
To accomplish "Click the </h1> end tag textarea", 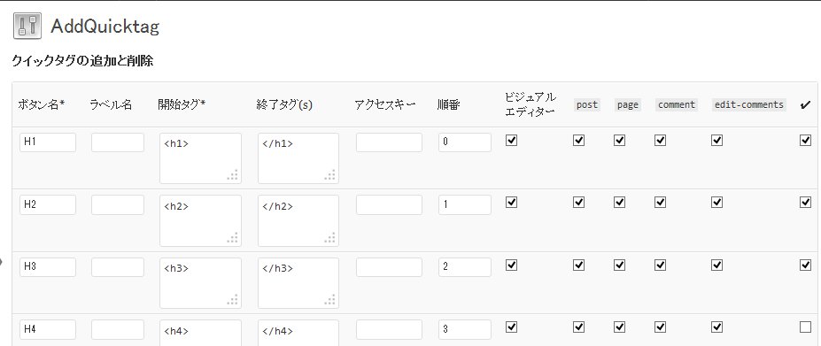I will click(x=298, y=158).
